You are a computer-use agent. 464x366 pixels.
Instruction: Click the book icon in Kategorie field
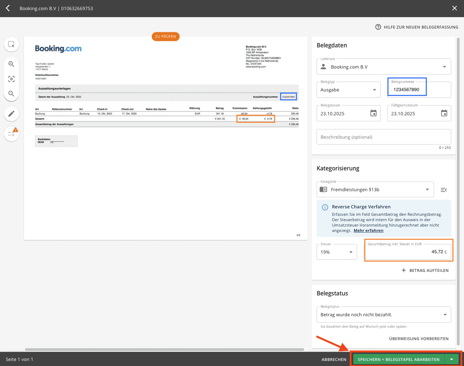pyautogui.click(x=323, y=190)
